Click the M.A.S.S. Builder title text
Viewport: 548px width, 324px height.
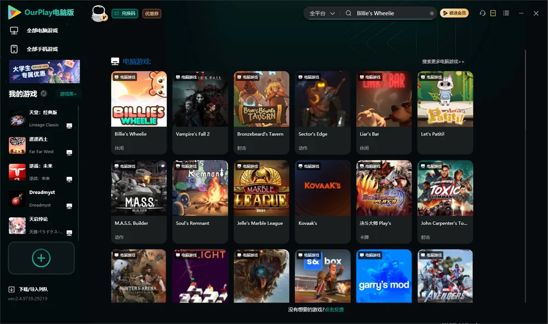(x=132, y=223)
